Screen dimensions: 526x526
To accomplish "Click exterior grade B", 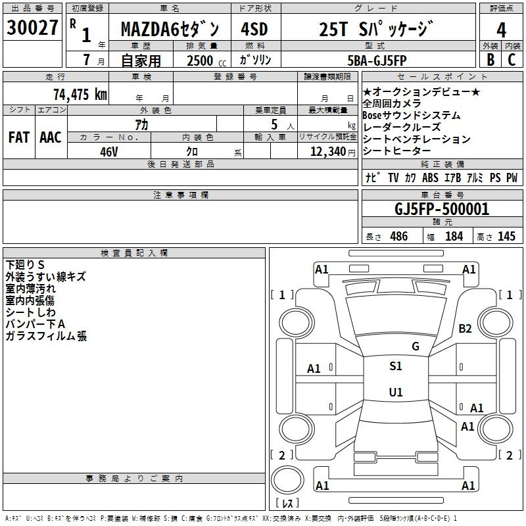I will (490, 60).
